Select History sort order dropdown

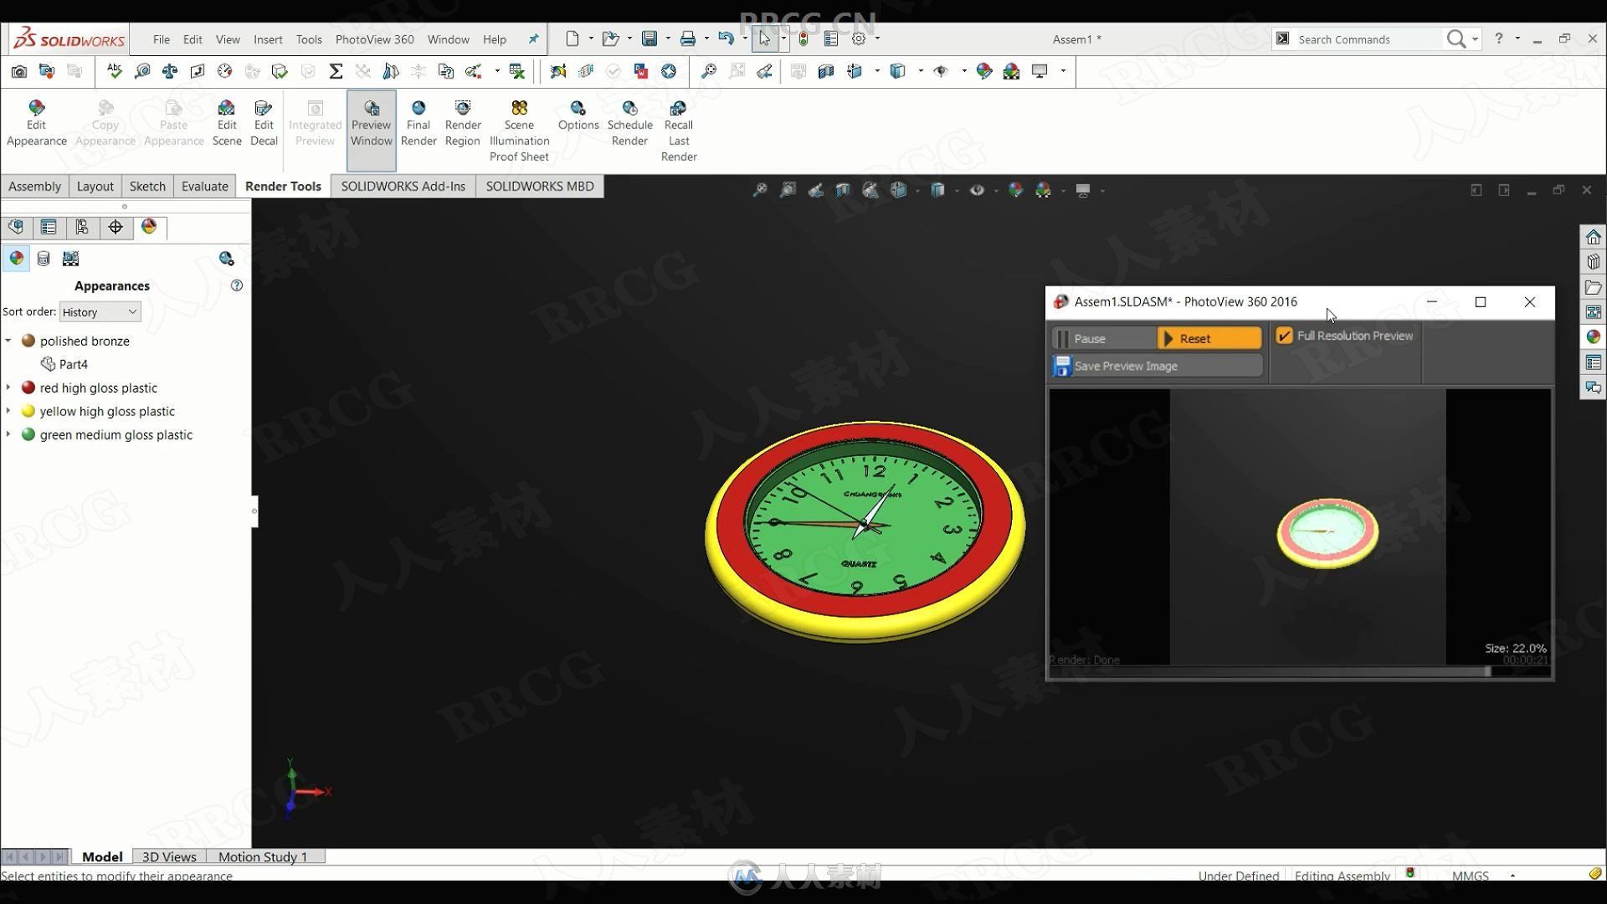(98, 311)
